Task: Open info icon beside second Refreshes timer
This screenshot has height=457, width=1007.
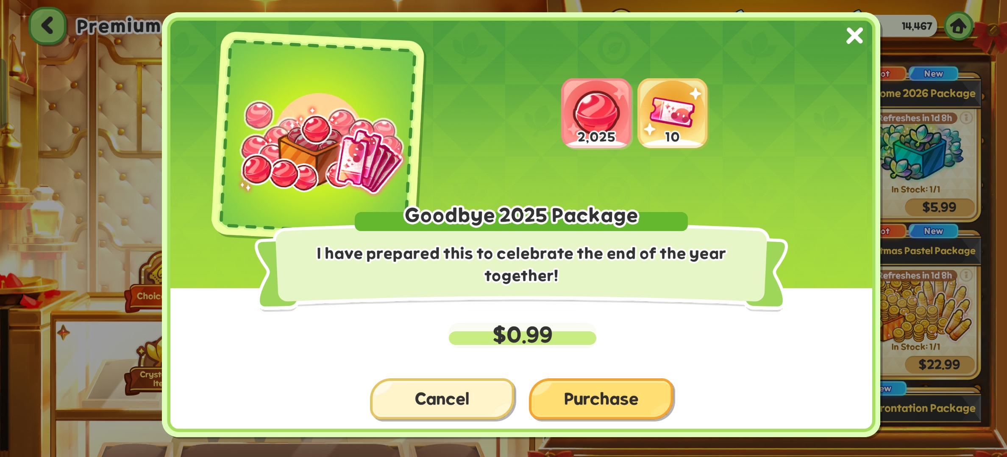Action: pyautogui.click(x=966, y=275)
